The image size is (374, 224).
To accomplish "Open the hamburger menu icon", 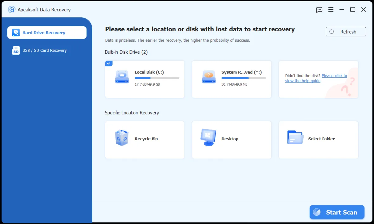I will tap(331, 9).
